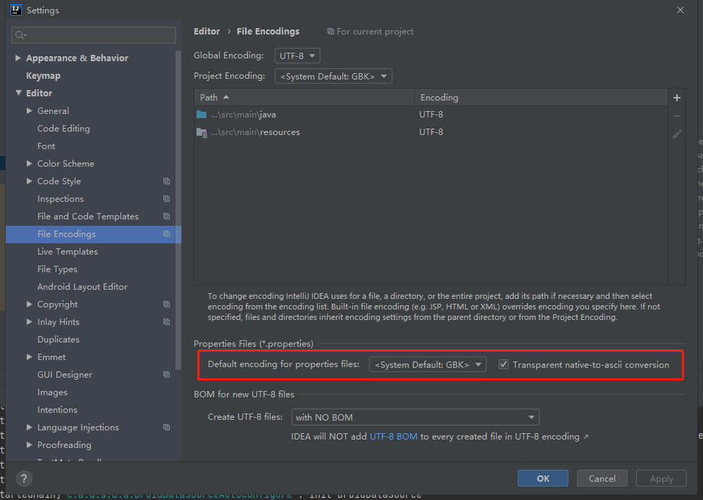Expand the Proofreading node arrow
The image size is (703, 500).
(29, 445)
